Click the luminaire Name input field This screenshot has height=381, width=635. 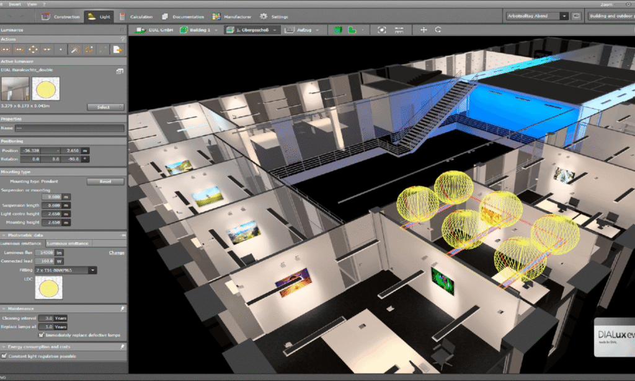(x=70, y=128)
